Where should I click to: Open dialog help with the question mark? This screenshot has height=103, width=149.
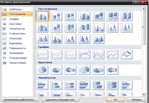pos(135,2)
